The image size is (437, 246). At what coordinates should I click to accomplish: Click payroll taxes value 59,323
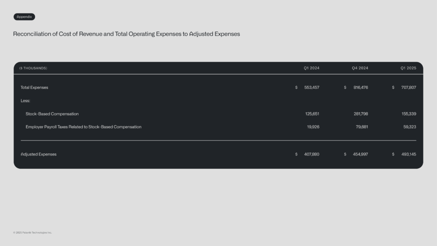pyautogui.click(x=410, y=127)
